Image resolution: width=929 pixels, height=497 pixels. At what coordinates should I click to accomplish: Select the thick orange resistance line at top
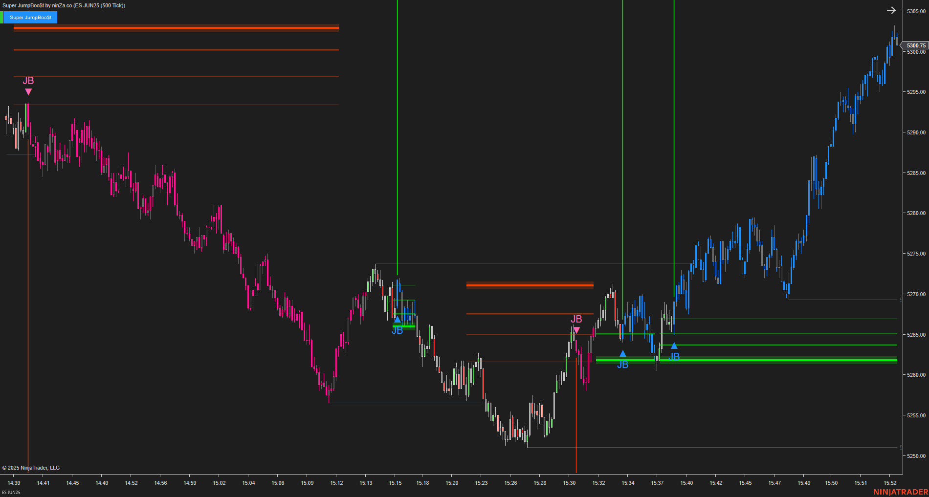coord(176,28)
